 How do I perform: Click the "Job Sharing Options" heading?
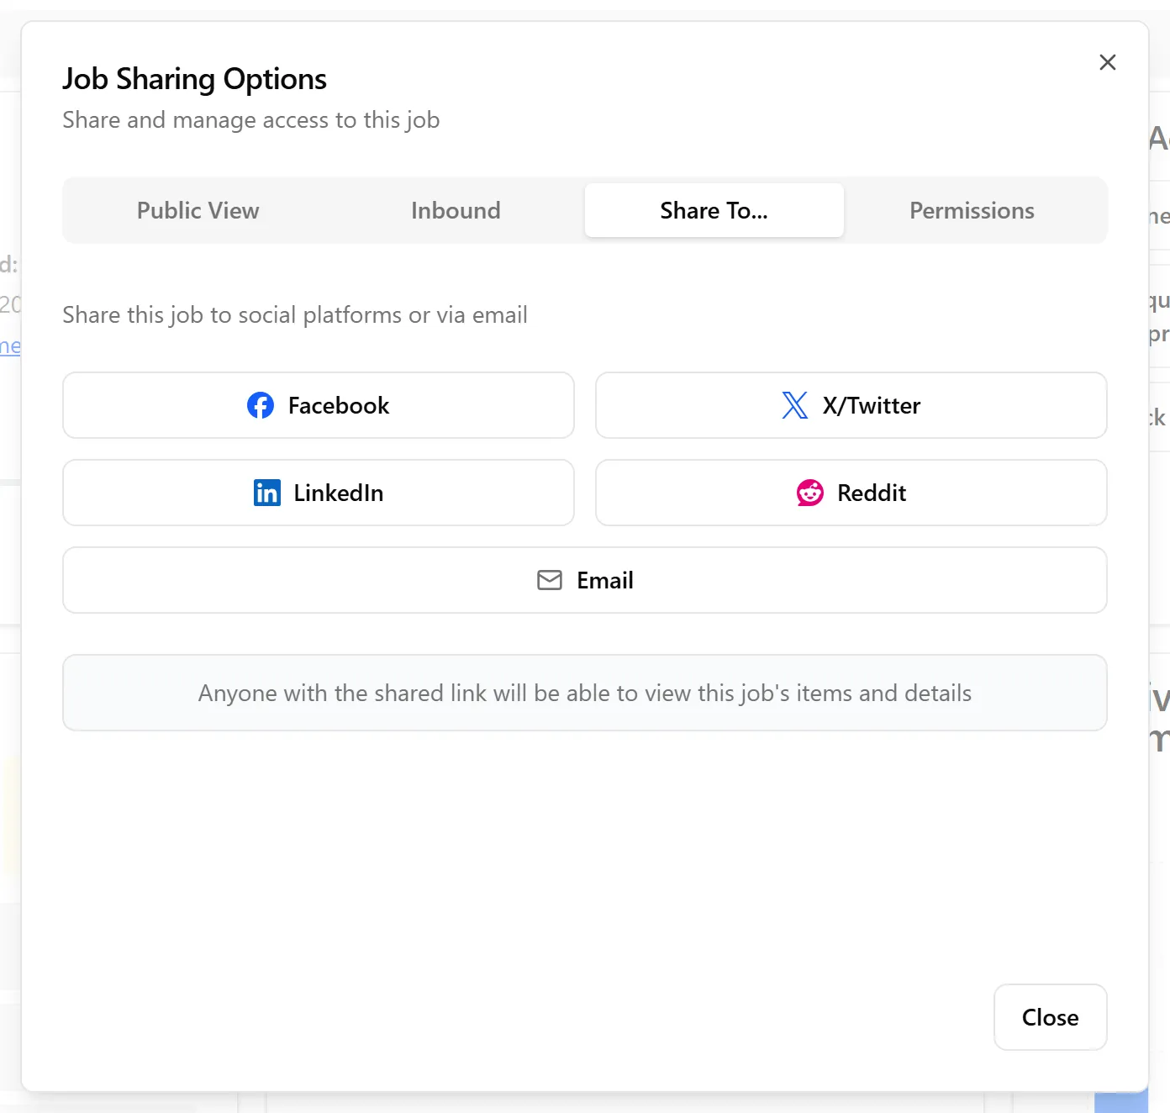tap(195, 79)
